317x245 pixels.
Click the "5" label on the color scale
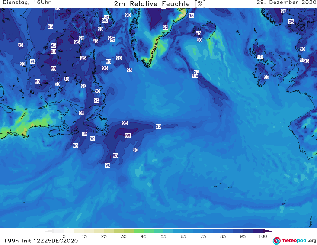(64, 236)
